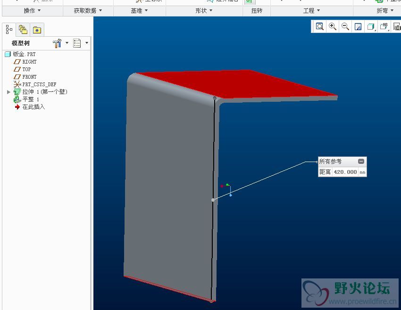The height and width of the screenshot is (310, 401).
Task: Collapse the 所有参考 dimension box
Action: pyautogui.click(x=361, y=162)
